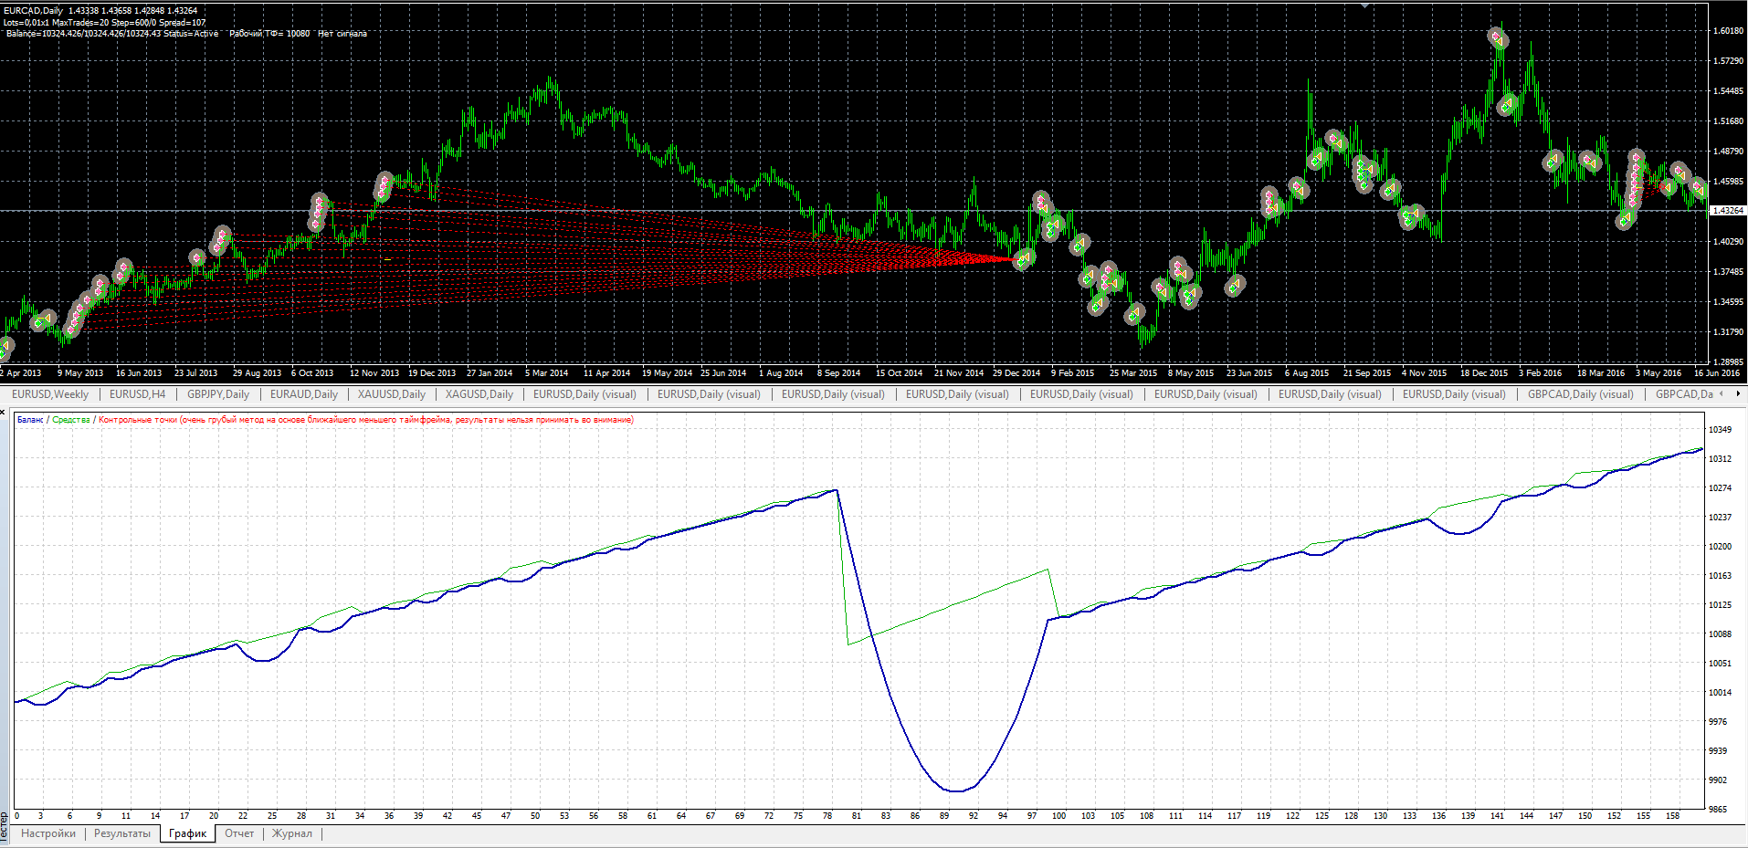This screenshot has height=848, width=1748.
Task: Switch to the EURUSD,H4 chart tab
Action: click(138, 394)
